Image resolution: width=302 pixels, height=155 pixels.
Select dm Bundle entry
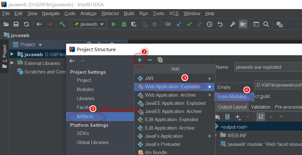click(x=175, y=152)
